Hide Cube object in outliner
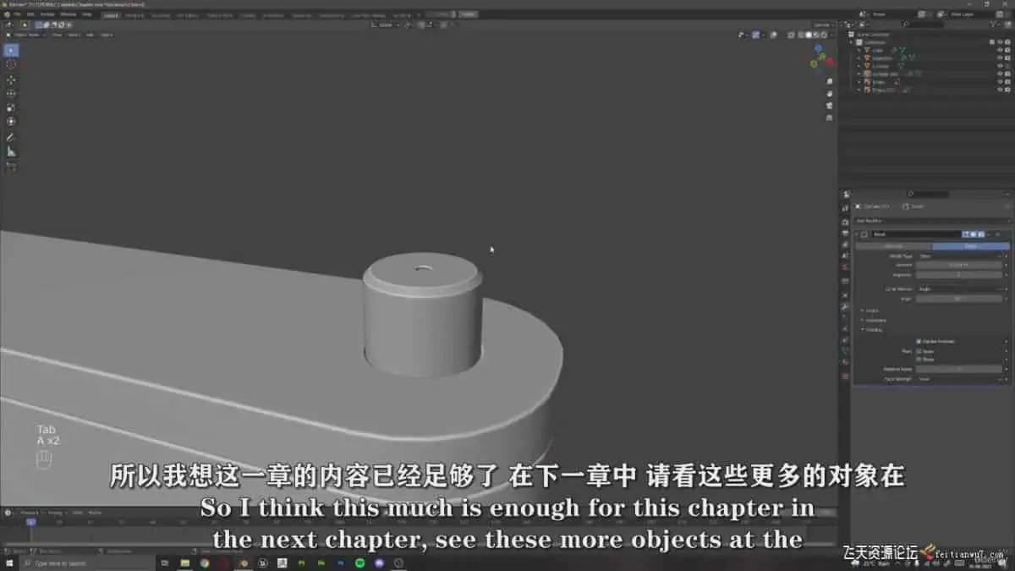This screenshot has height=571, width=1015. click(1000, 51)
